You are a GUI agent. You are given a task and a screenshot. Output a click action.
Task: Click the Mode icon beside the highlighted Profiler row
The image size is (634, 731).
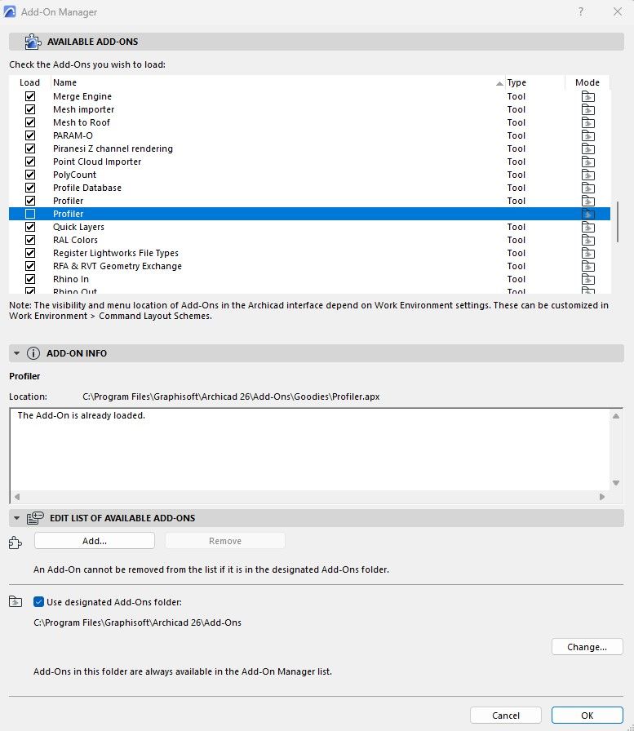click(x=589, y=213)
